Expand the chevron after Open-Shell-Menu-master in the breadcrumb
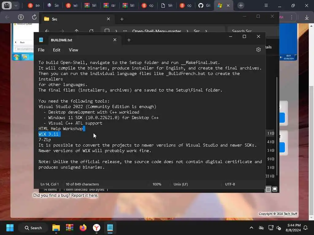314x235 pixels. pyautogui.click(x=187, y=31)
